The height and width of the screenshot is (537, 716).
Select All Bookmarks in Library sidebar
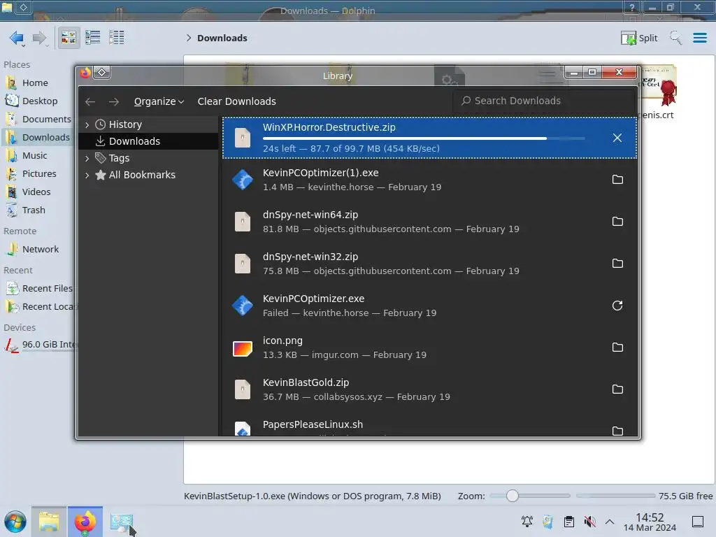141,175
